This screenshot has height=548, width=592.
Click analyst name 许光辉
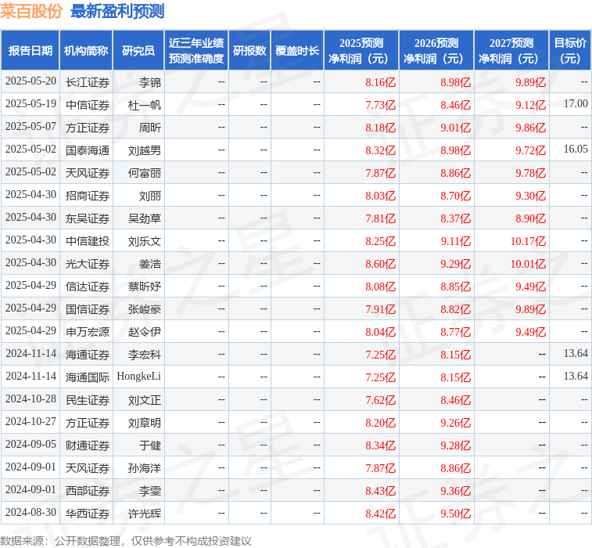point(145,514)
